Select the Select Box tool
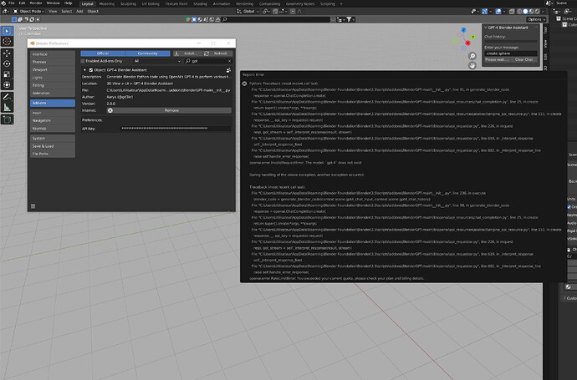Image resolution: width=577 pixels, height=380 pixels. coord(7,31)
